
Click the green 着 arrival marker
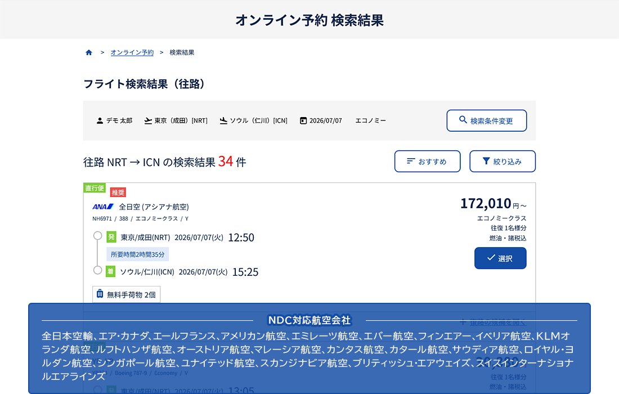point(110,271)
